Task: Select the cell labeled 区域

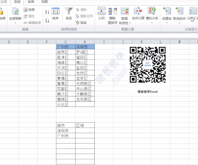Action: point(85,125)
